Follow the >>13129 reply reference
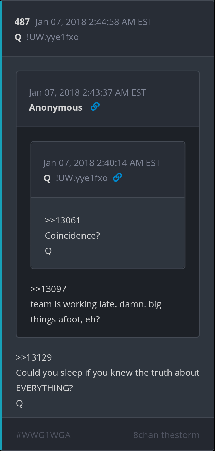Screen dimensions: 215x451 (34, 357)
